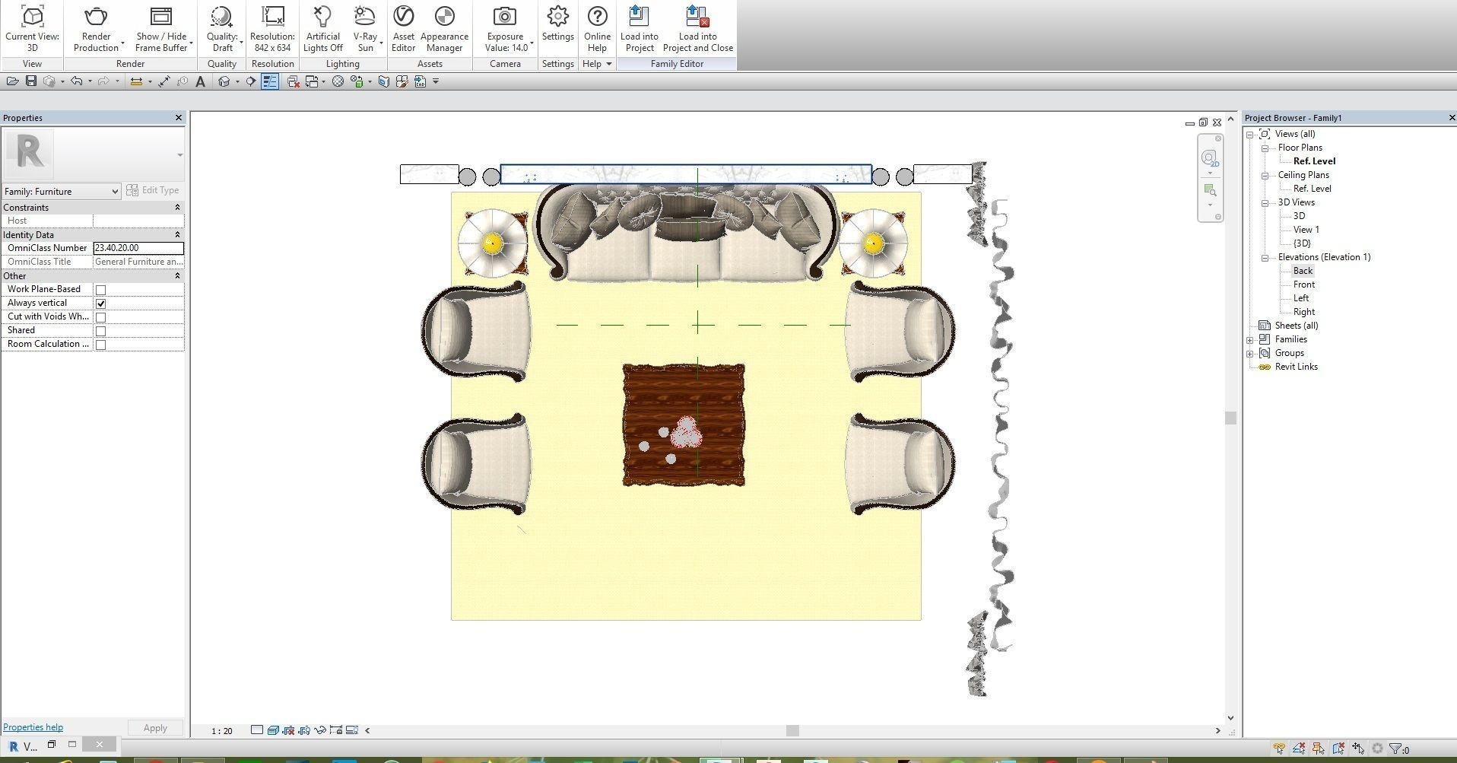Click the Save disk icon
The width and height of the screenshot is (1457, 763).
coord(31,81)
